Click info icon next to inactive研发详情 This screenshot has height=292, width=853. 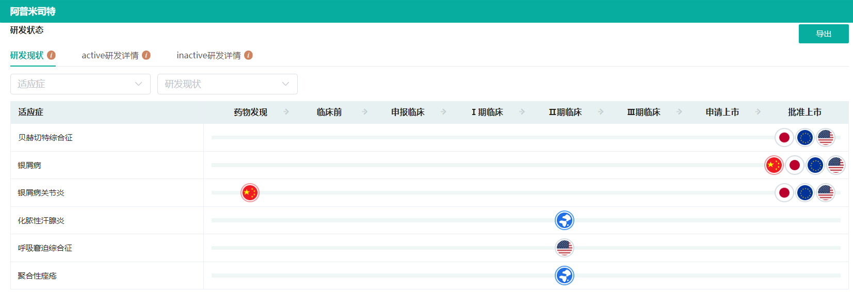coord(248,55)
